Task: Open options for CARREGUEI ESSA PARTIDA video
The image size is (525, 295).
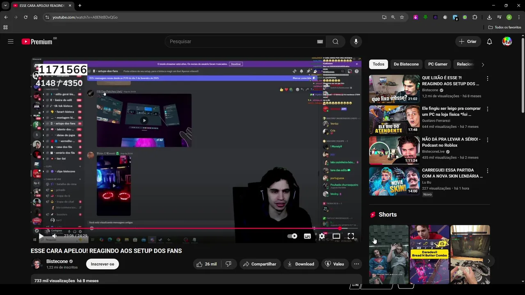Action: click(487, 170)
